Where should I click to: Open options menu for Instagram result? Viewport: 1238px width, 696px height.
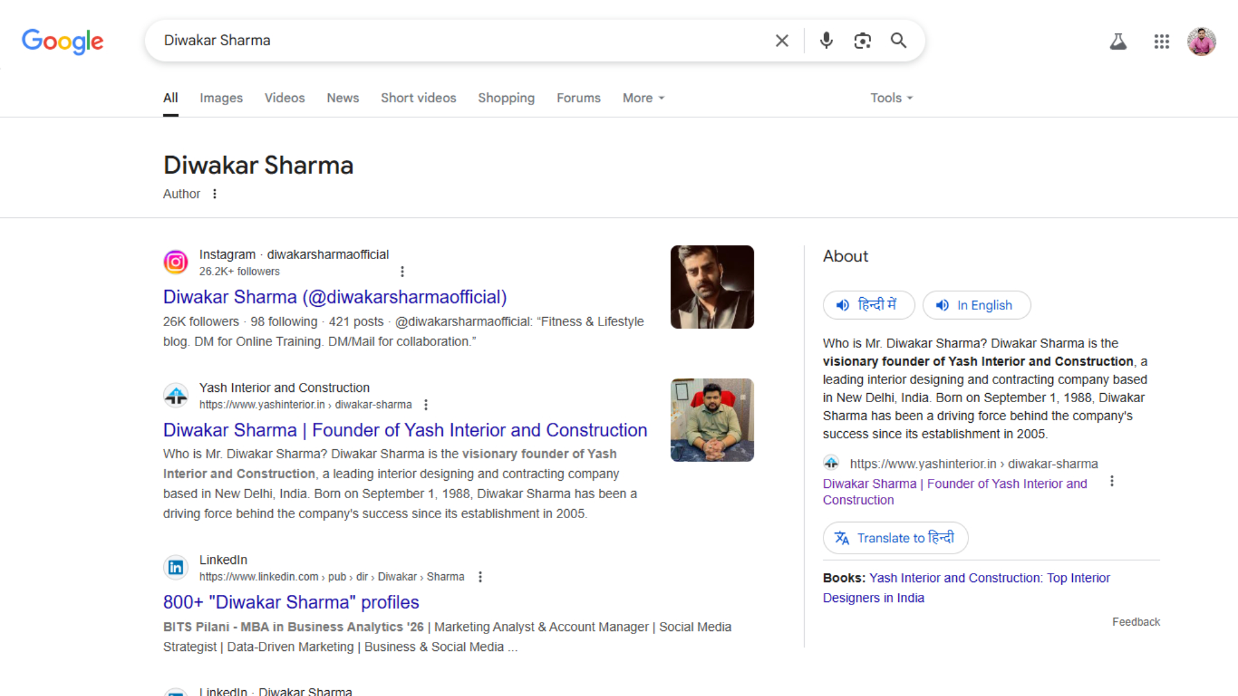click(x=402, y=271)
